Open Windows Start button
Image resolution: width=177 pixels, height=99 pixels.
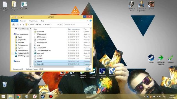[x=3, y=97]
